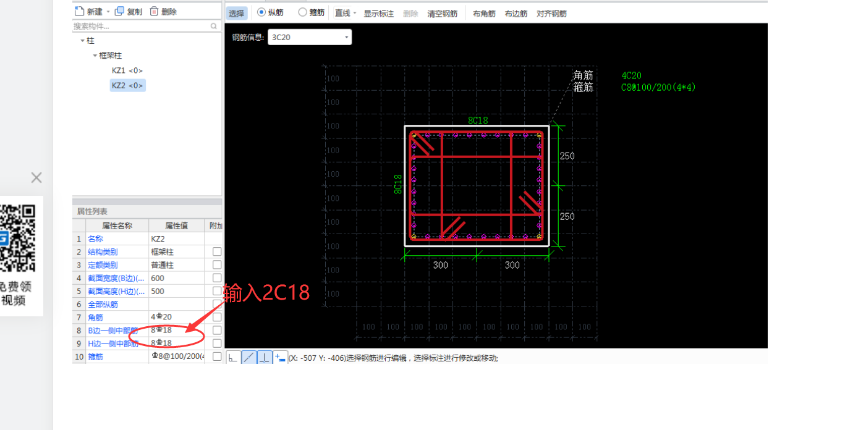Click the 截面高度(H边) property name
The height and width of the screenshot is (430, 845).
(x=116, y=291)
